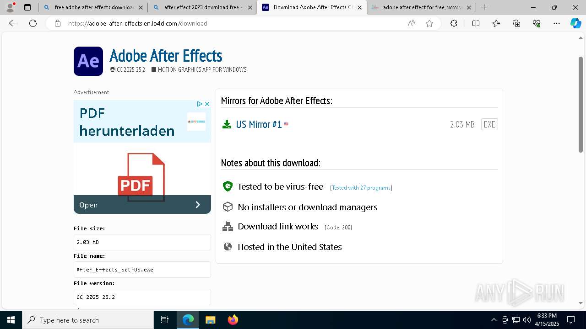Click 'MOTION GRAPHICS APP FOR WINDOWS' category link
This screenshot has height=329, width=586.
coord(202,69)
